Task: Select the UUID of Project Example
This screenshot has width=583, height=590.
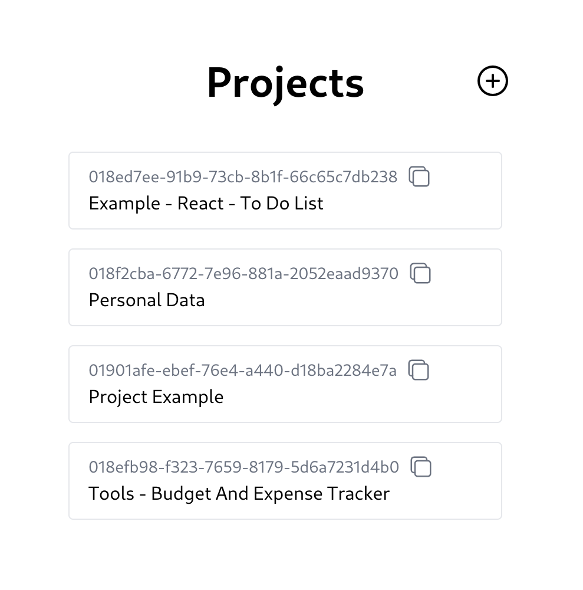Action: coord(242,371)
